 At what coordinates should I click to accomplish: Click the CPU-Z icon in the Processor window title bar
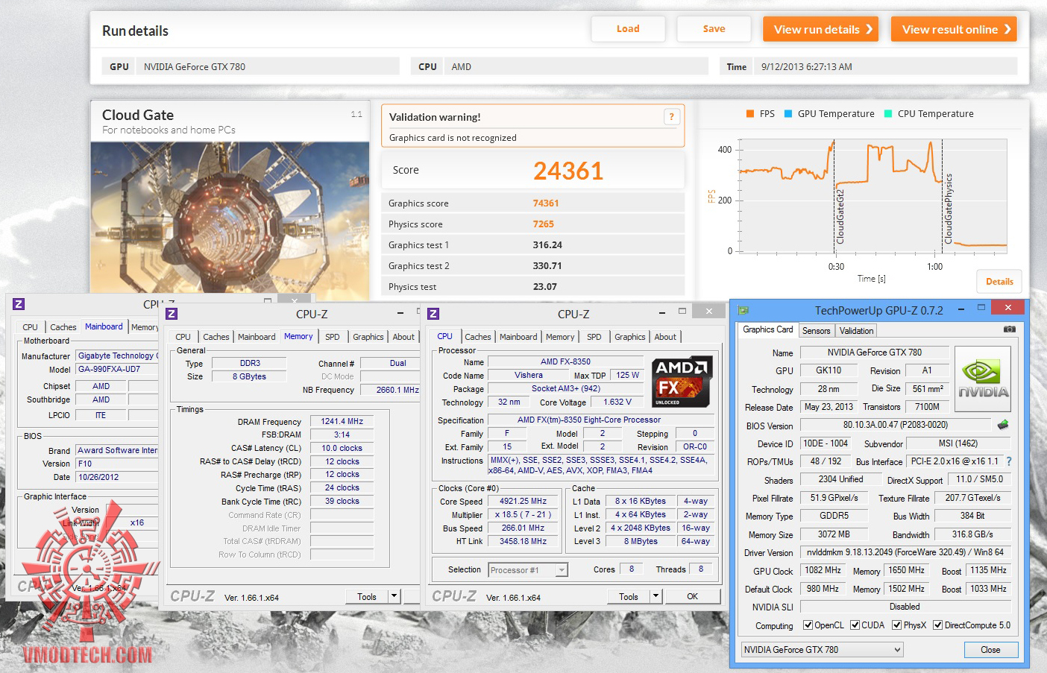(433, 314)
